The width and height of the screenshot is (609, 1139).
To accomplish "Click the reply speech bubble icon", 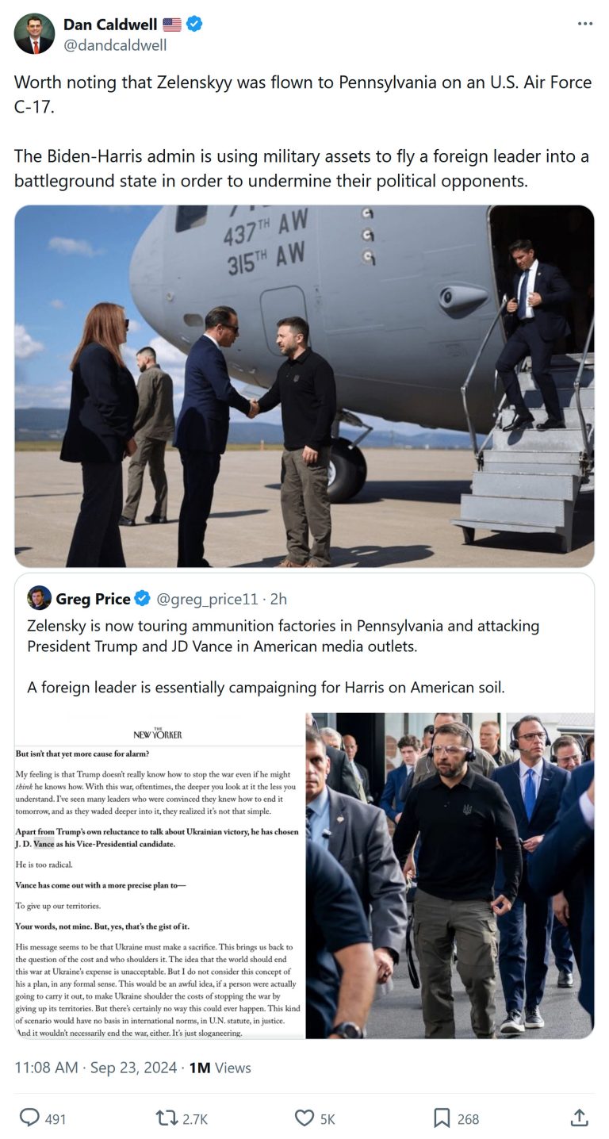I will click(29, 1118).
